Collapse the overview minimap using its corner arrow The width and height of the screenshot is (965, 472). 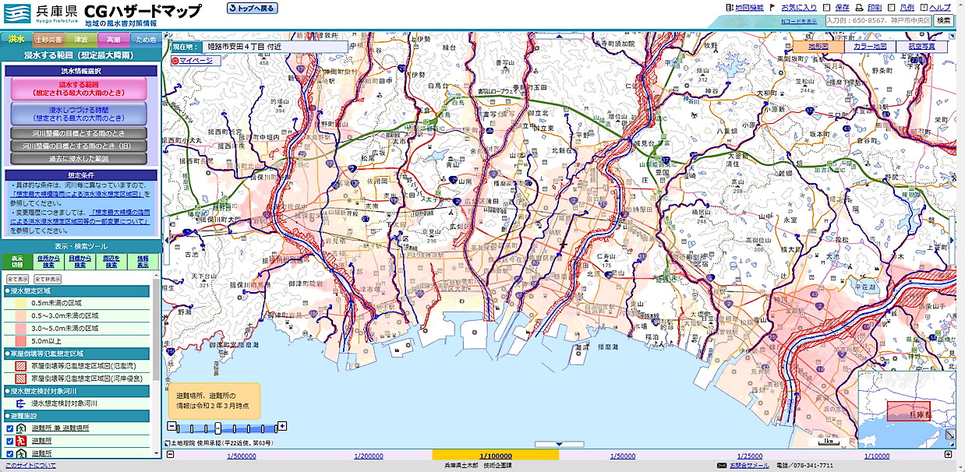[950, 435]
